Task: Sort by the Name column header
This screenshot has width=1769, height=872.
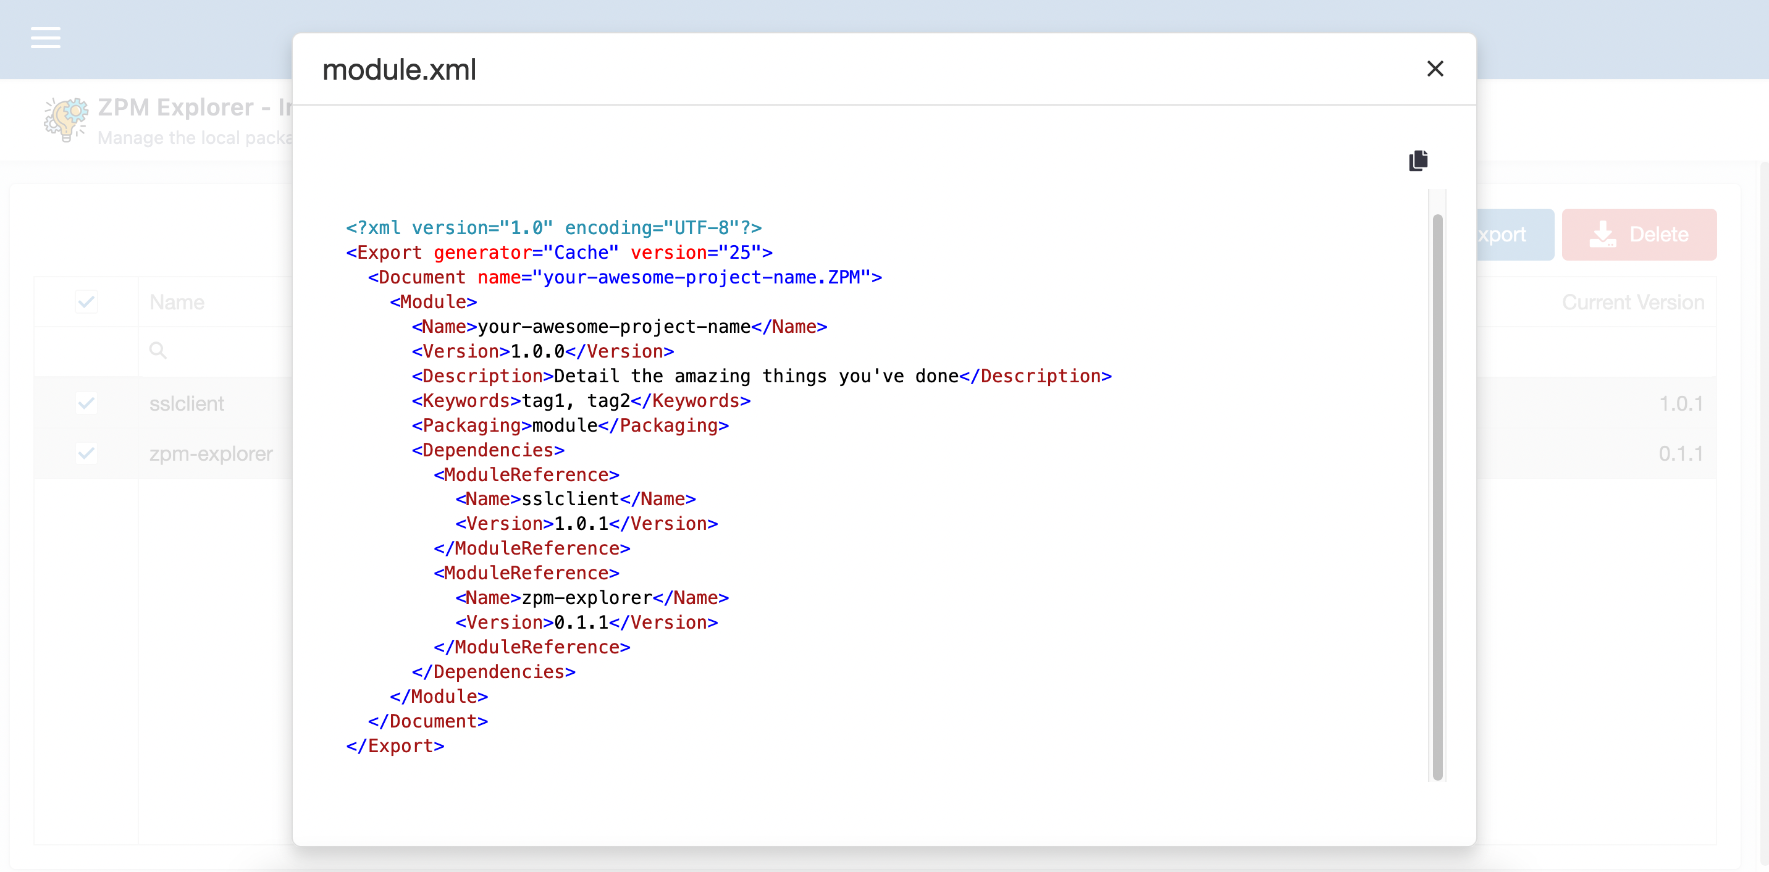Action: coord(177,302)
